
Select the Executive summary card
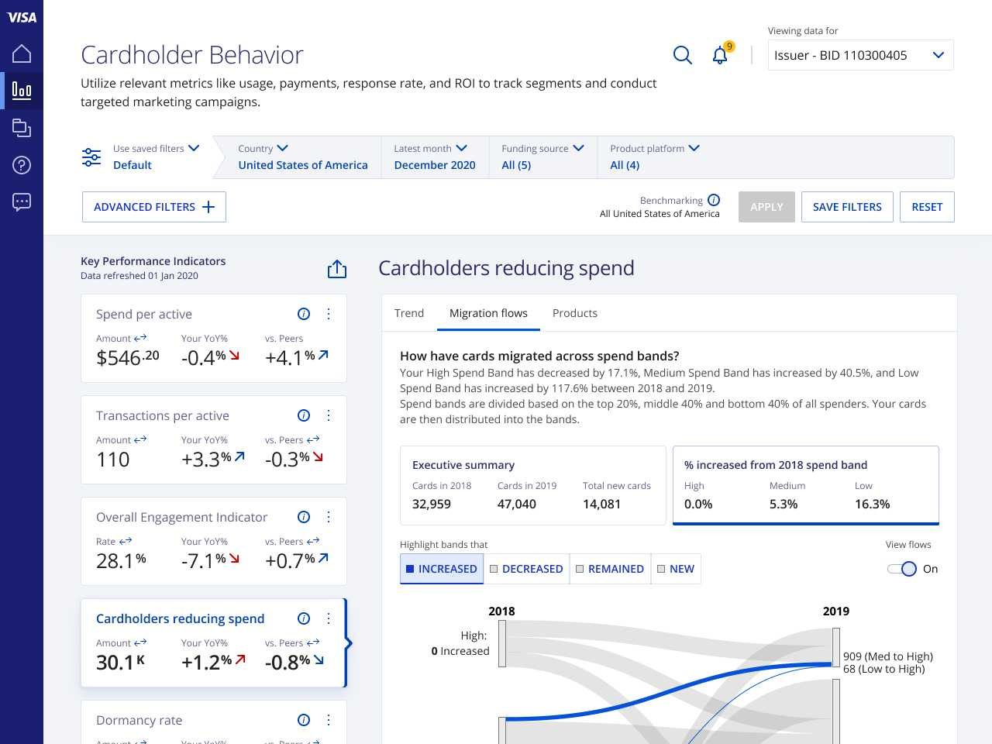[x=533, y=485]
